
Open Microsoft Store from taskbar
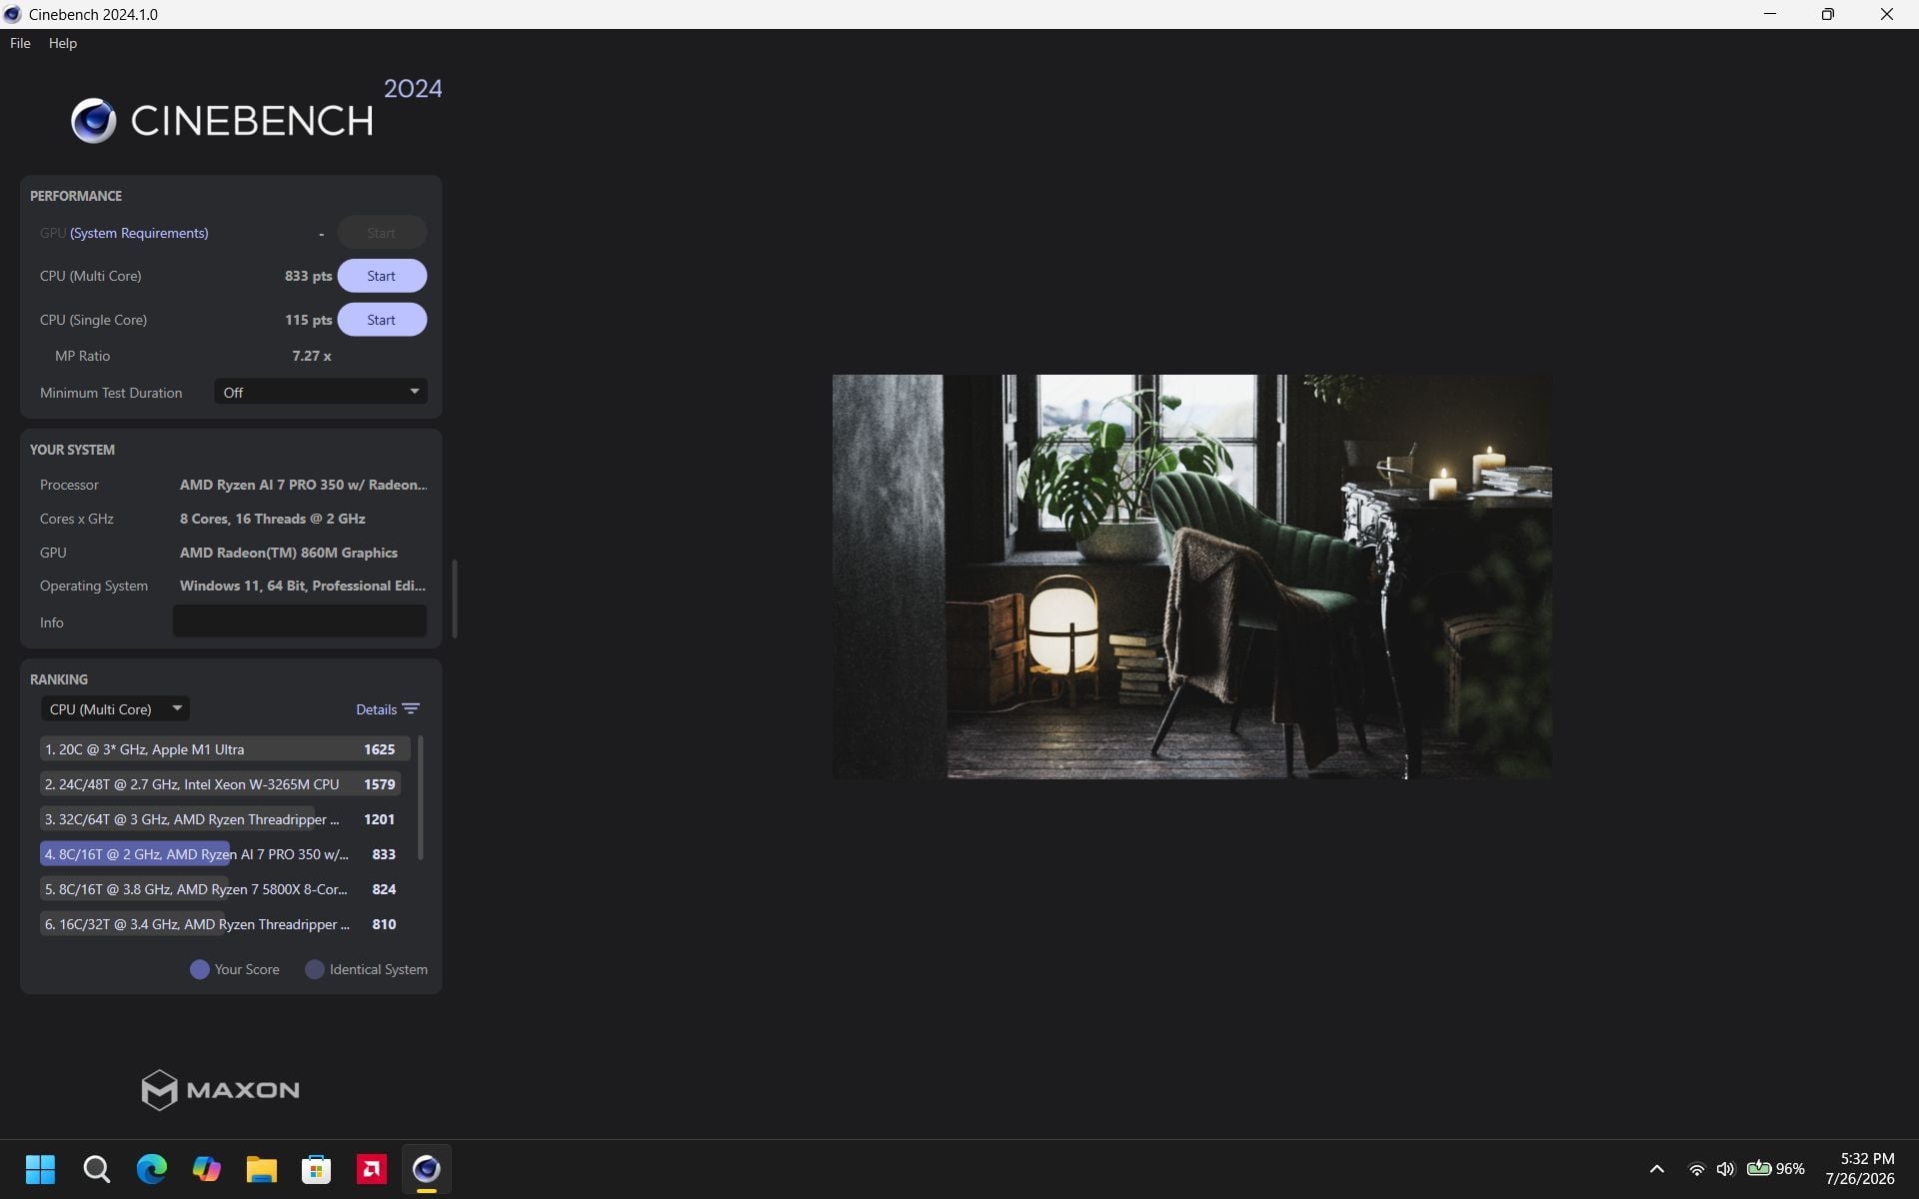pos(317,1169)
